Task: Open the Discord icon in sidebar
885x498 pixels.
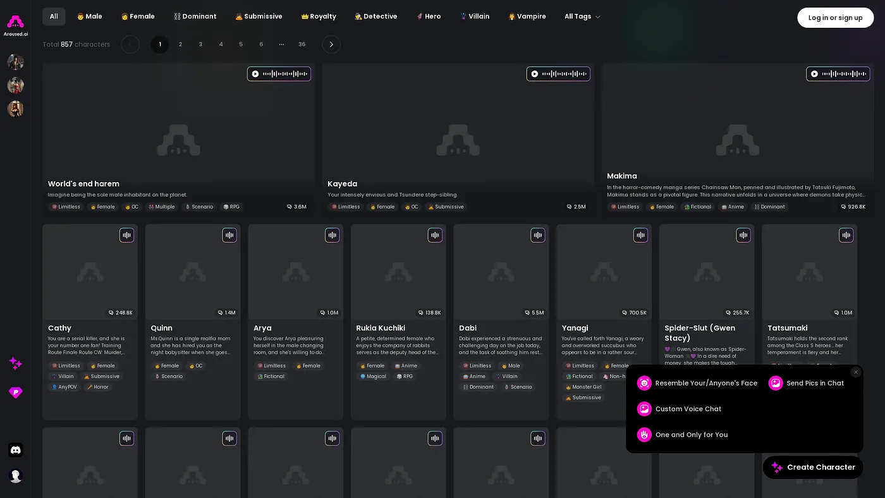Action: (16, 450)
